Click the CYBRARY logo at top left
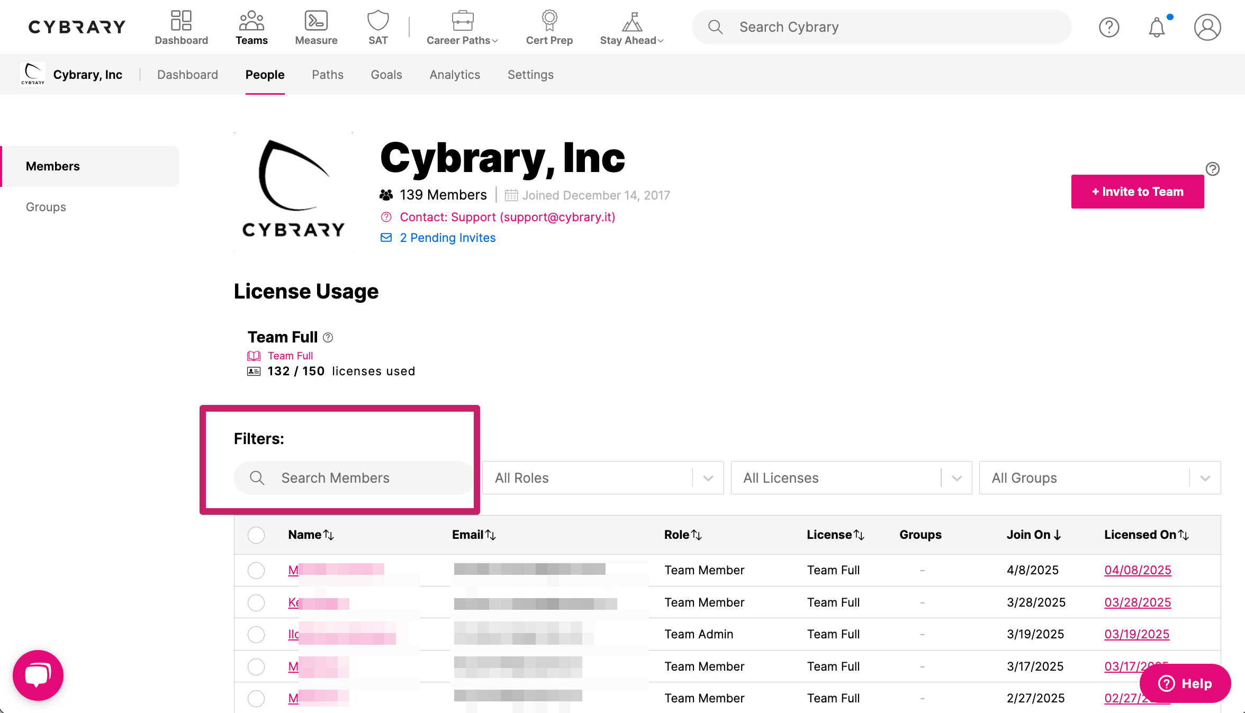Screen dimensions: 1245x713 pos(77,27)
